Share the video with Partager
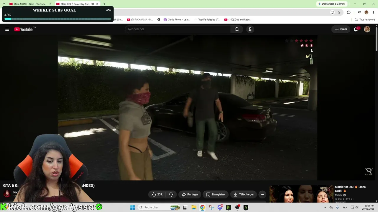The height and width of the screenshot is (212, 378). click(x=190, y=194)
